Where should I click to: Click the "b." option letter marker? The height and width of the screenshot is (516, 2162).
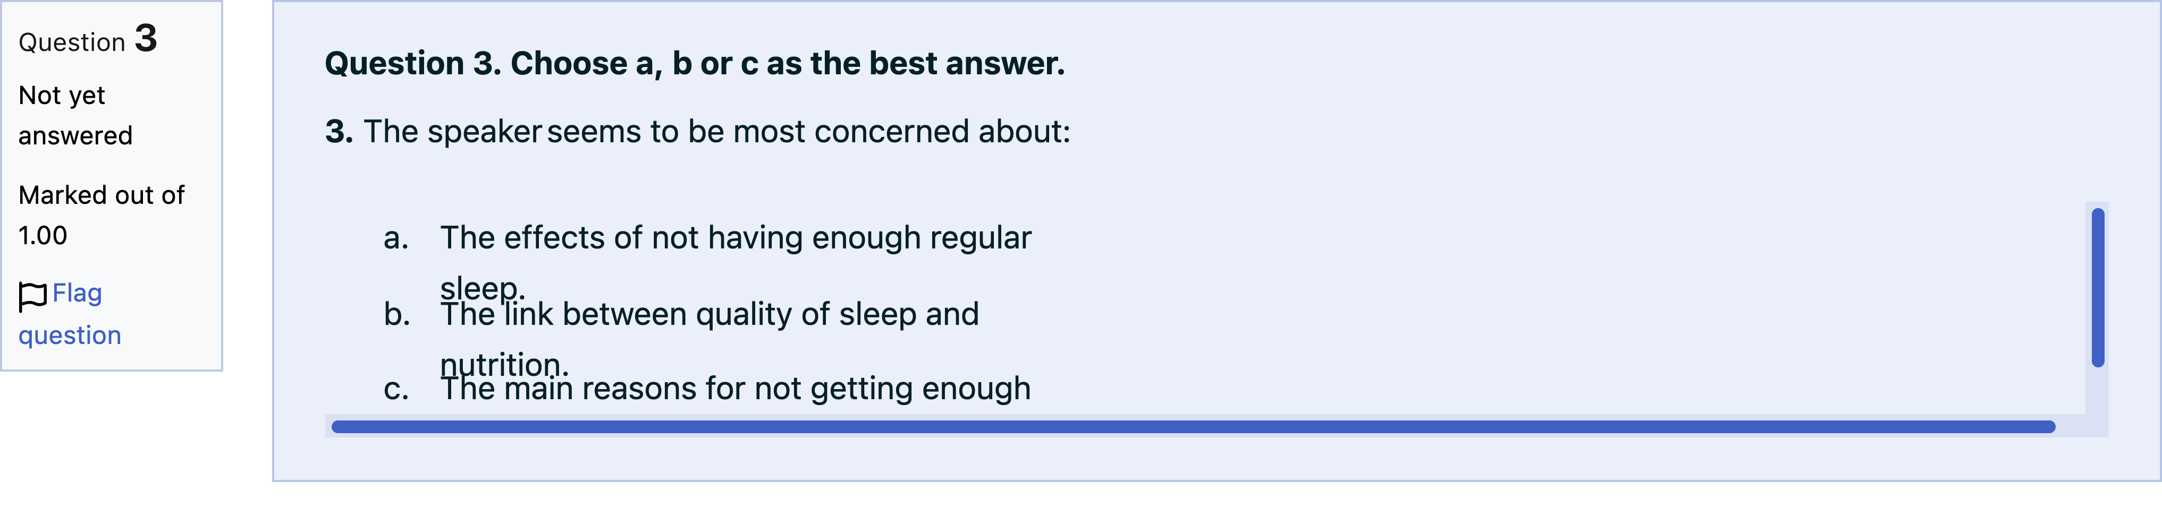(x=397, y=314)
